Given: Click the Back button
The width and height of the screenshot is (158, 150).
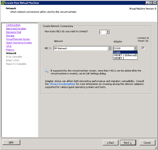Looking at the screenshot, I should [111, 143].
